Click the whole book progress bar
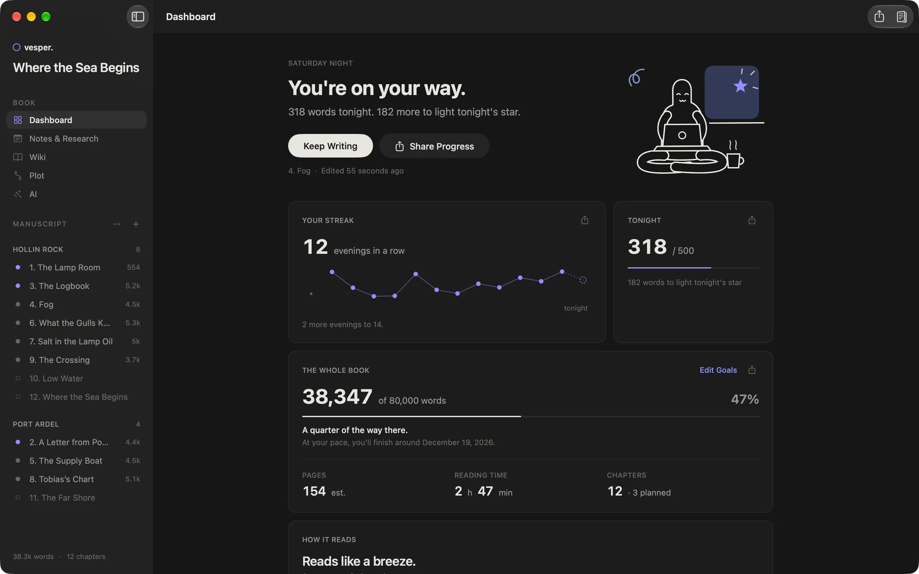 click(530, 416)
